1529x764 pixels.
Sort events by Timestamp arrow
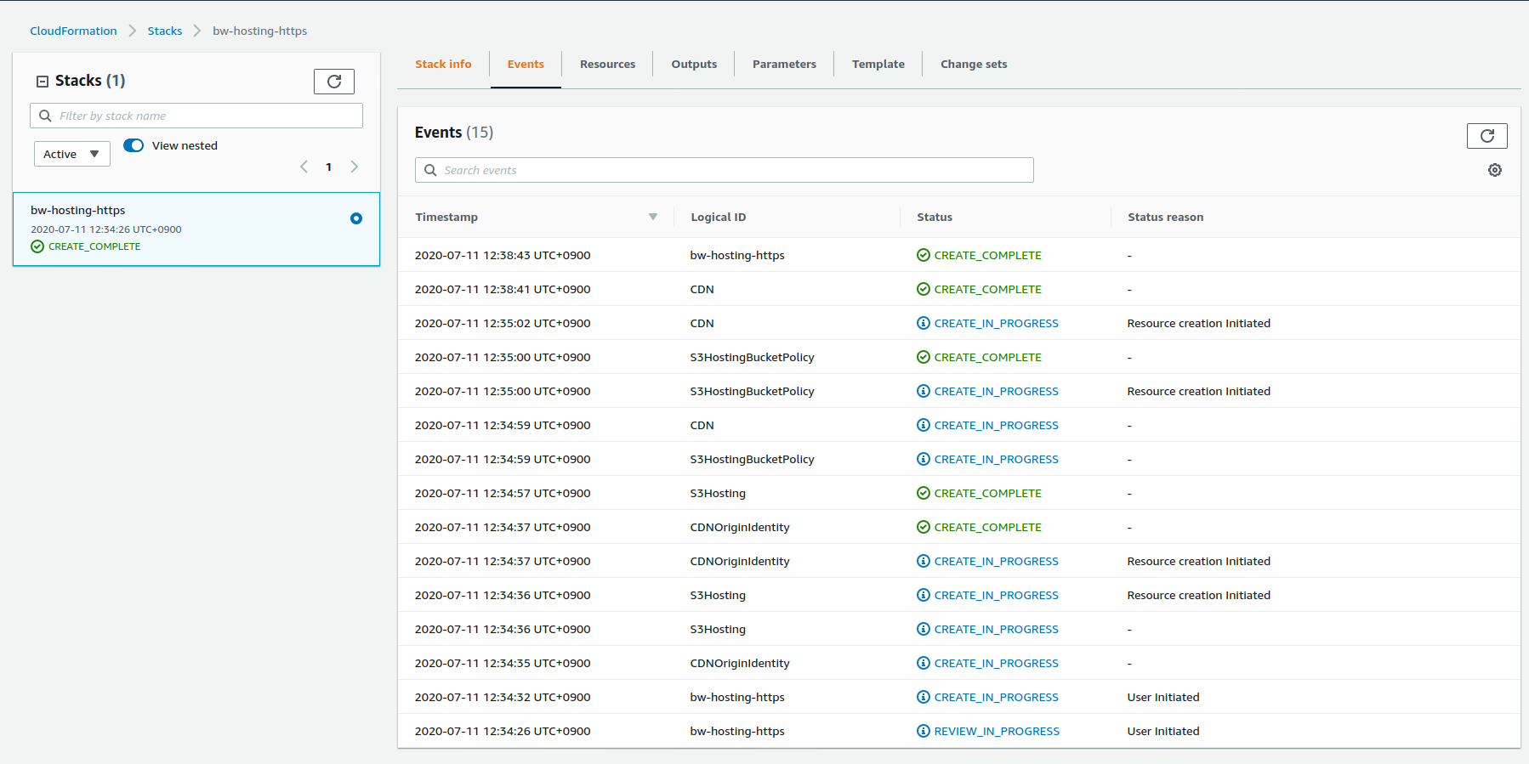[652, 217]
